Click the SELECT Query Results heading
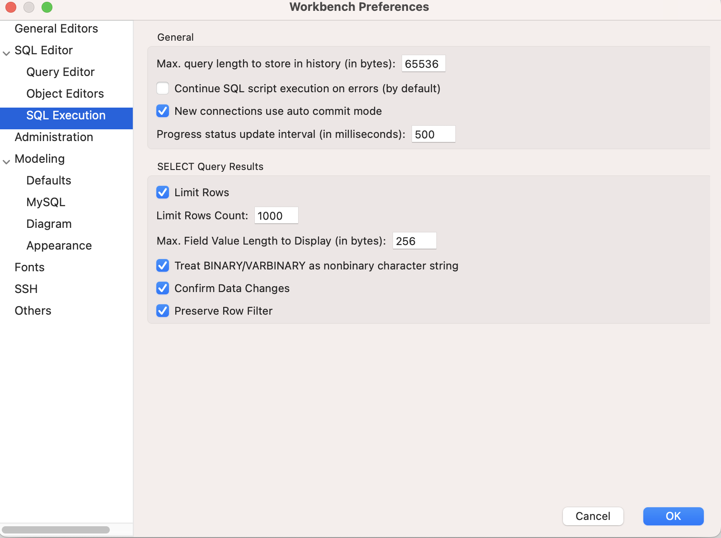The height and width of the screenshot is (538, 721). click(x=210, y=166)
